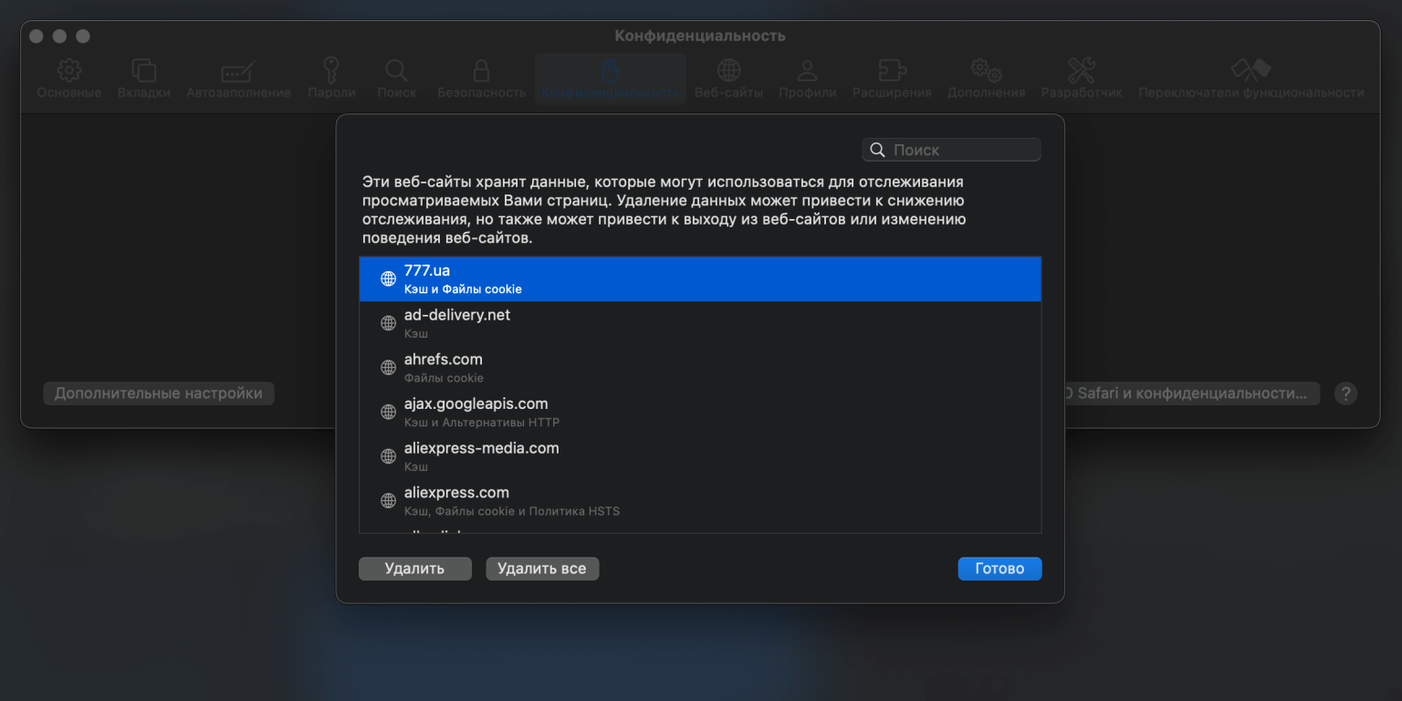Open the Профили person icon
Viewport: 1402px width, 701px height.
tap(807, 71)
